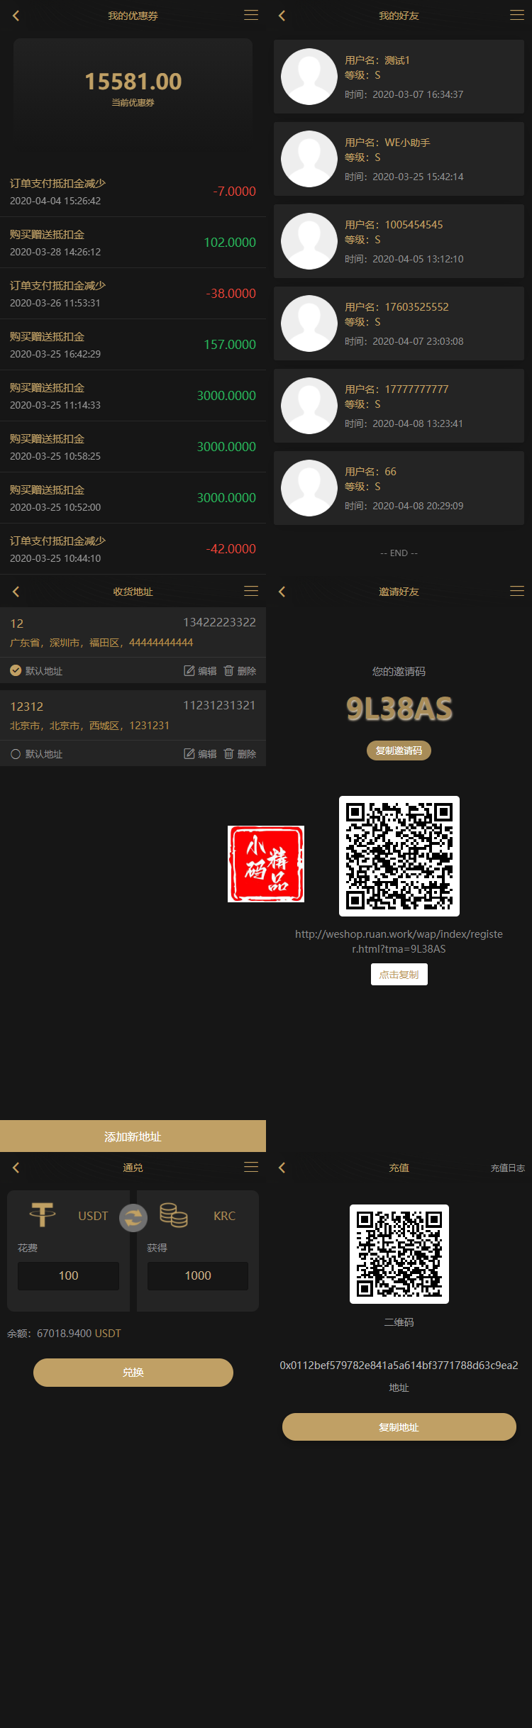Tap the invitation QR code image
The width and height of the screenshot is (532, 1728).
(399, 856)
